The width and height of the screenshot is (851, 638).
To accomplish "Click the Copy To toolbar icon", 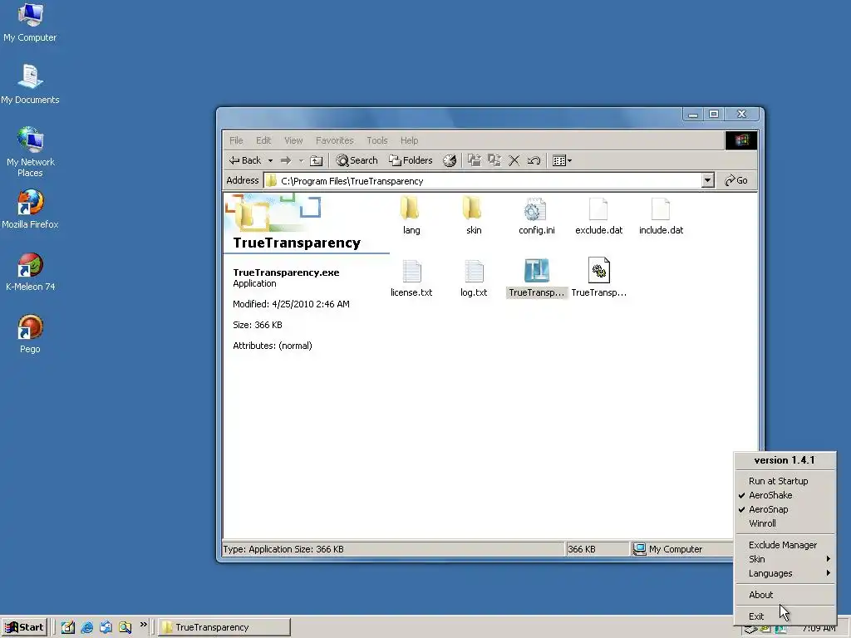I will coord(494,160).
